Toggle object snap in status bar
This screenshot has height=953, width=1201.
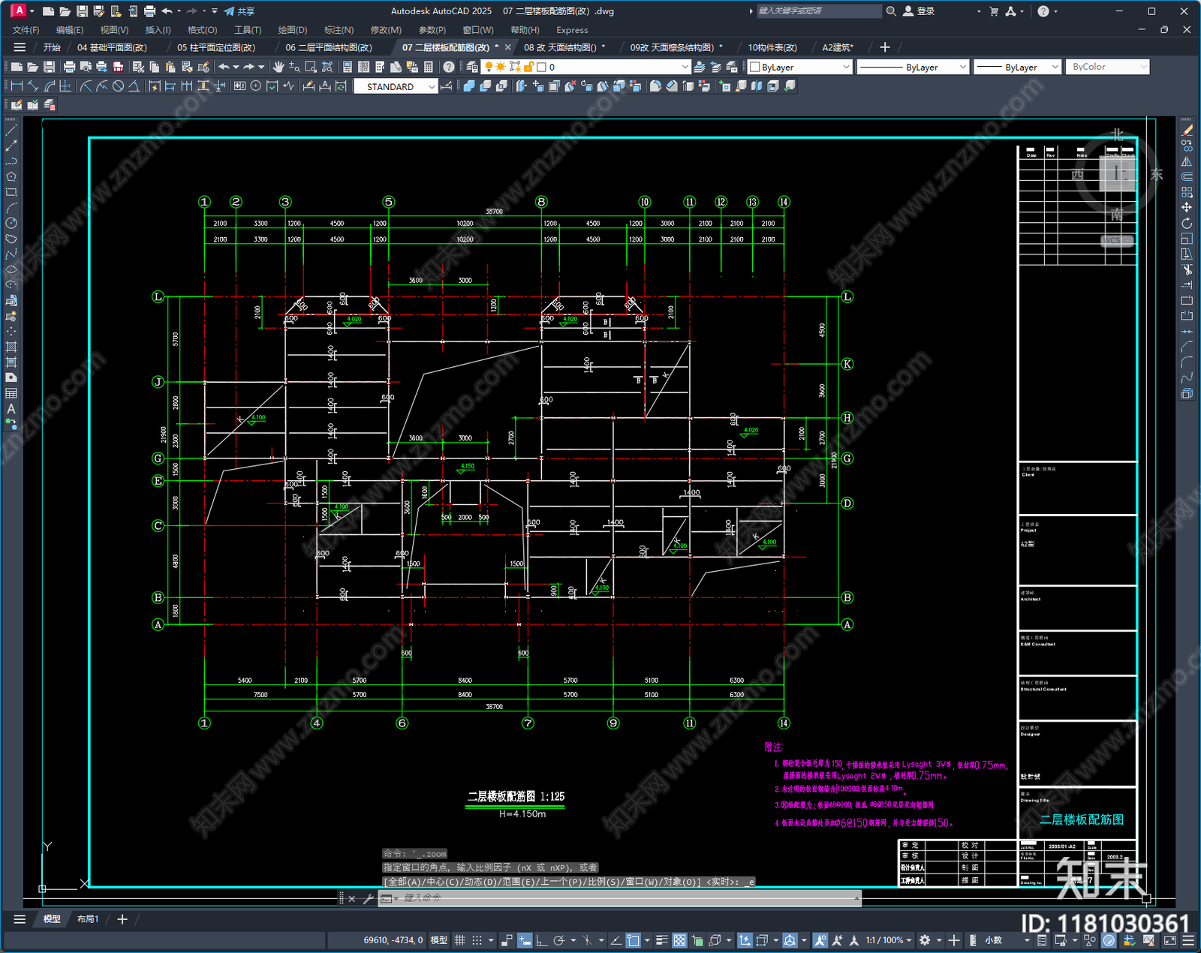coord(634,940)
